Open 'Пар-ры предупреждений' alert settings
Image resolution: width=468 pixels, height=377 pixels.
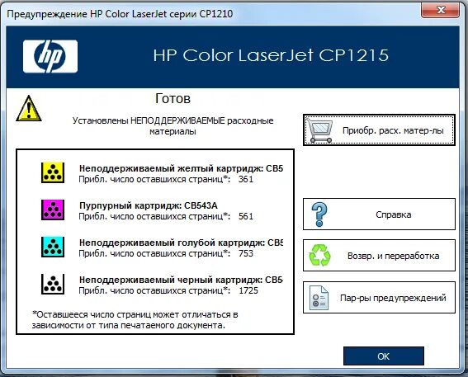click(379, 297)
